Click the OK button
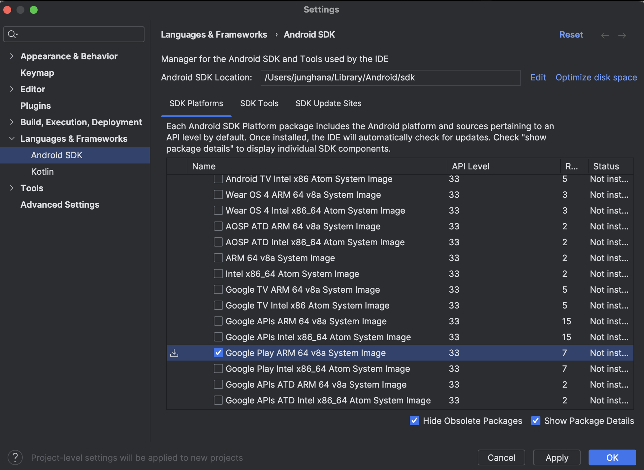Image resolution: width=644 pixels, height=470 pixels. coord(612,457)
